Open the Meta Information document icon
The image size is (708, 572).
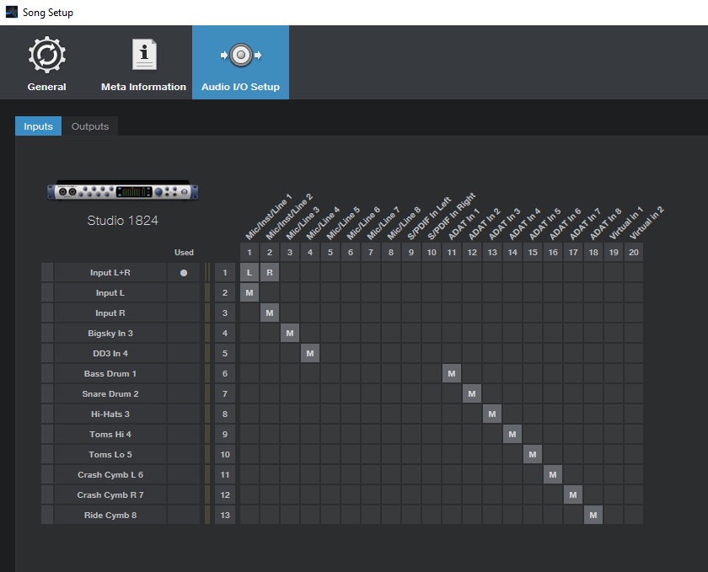(x=143, y=56)
